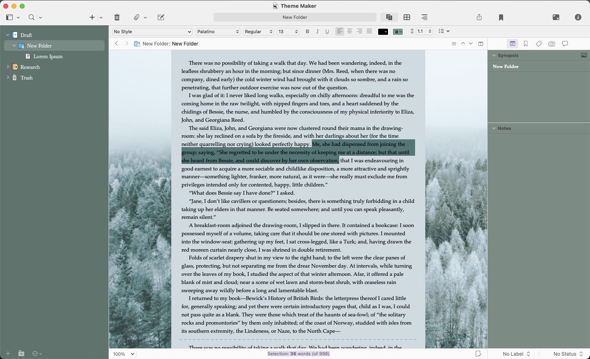Open the Comments pane in the inspector
Viewport: 590px width, 359px height.
pyautogui.click(x=565, y=43)
